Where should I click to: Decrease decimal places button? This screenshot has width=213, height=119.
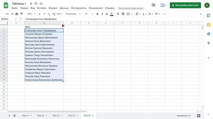49,14
